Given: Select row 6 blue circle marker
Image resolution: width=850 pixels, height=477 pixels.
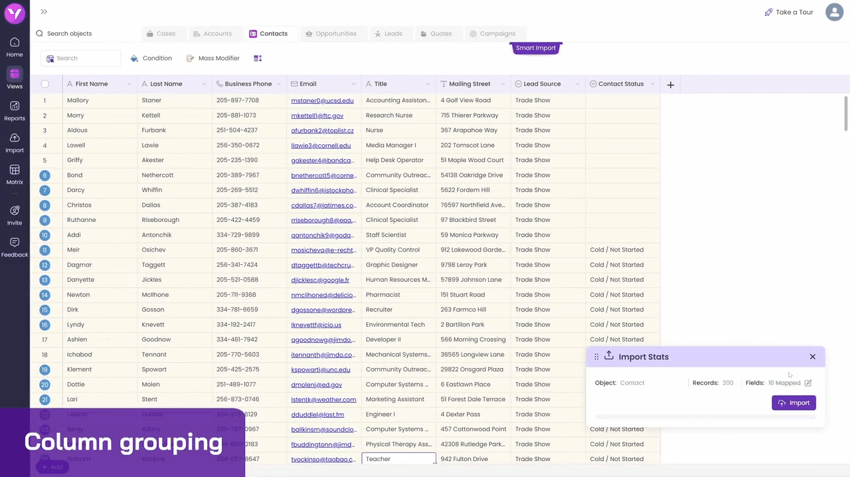Looking at the screenshot, I should pyautogui.click(x=44, y=175).
